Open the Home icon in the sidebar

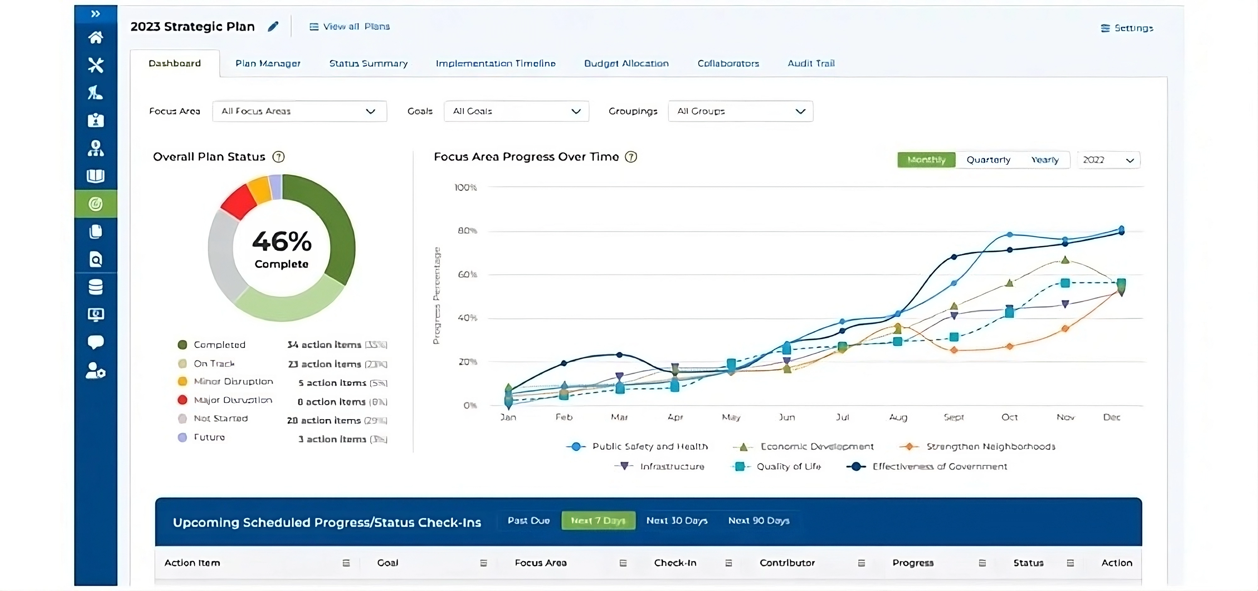point(96,38)
